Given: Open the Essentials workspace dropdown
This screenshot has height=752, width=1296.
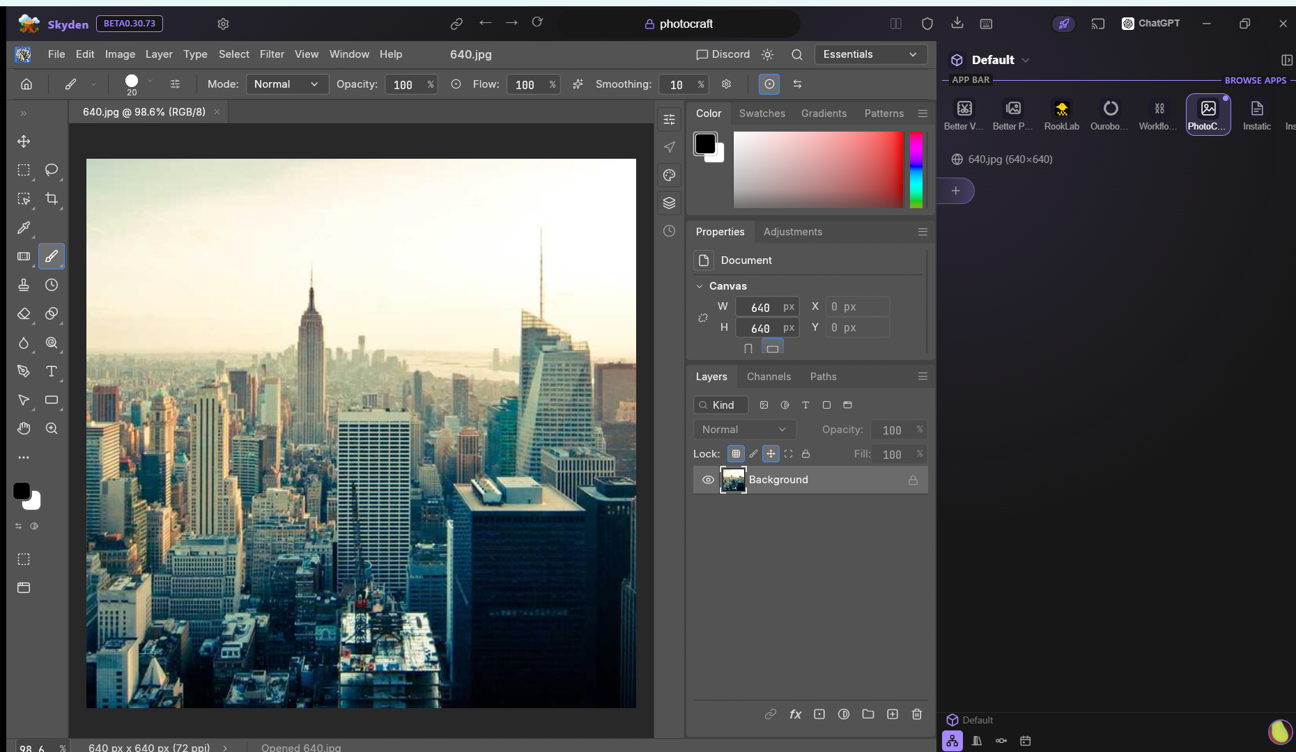Looking at the screenshot, I should [870, 54].
